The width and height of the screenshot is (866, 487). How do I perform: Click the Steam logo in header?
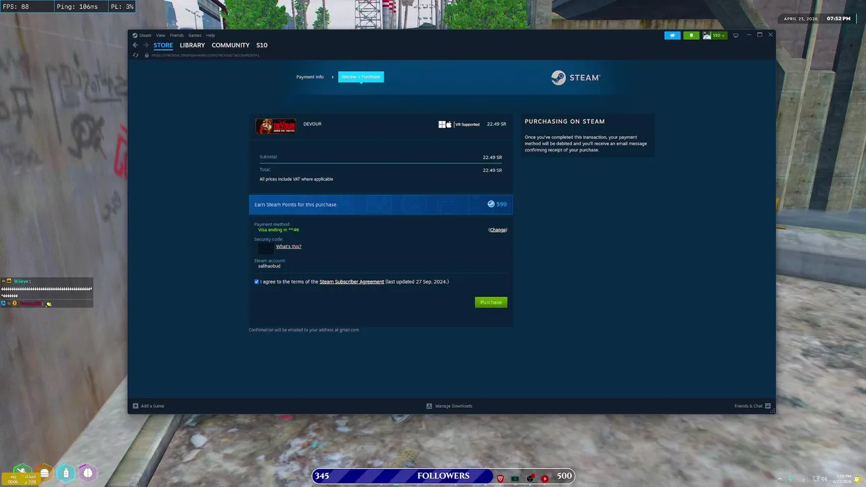(x=576, y=78)
